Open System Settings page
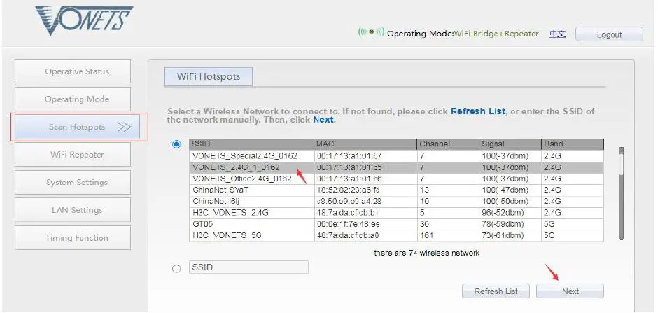658x313 pixels. point(73,182)
